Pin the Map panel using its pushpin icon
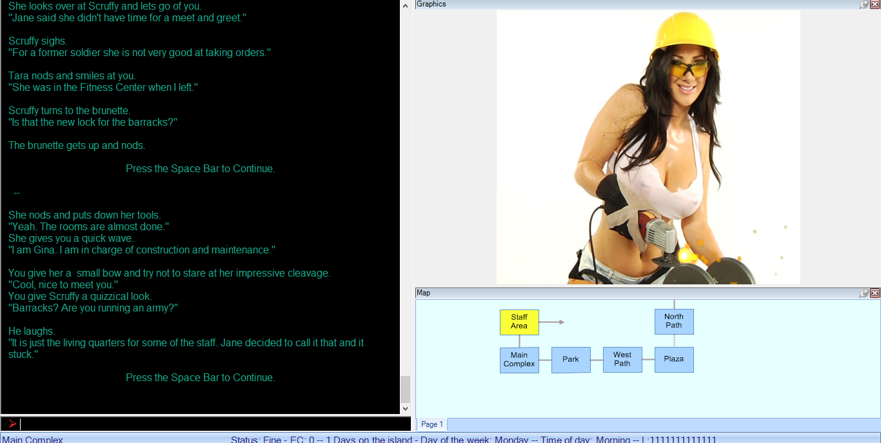The height and width of the screenshot is (443, 881). [864, 293]
